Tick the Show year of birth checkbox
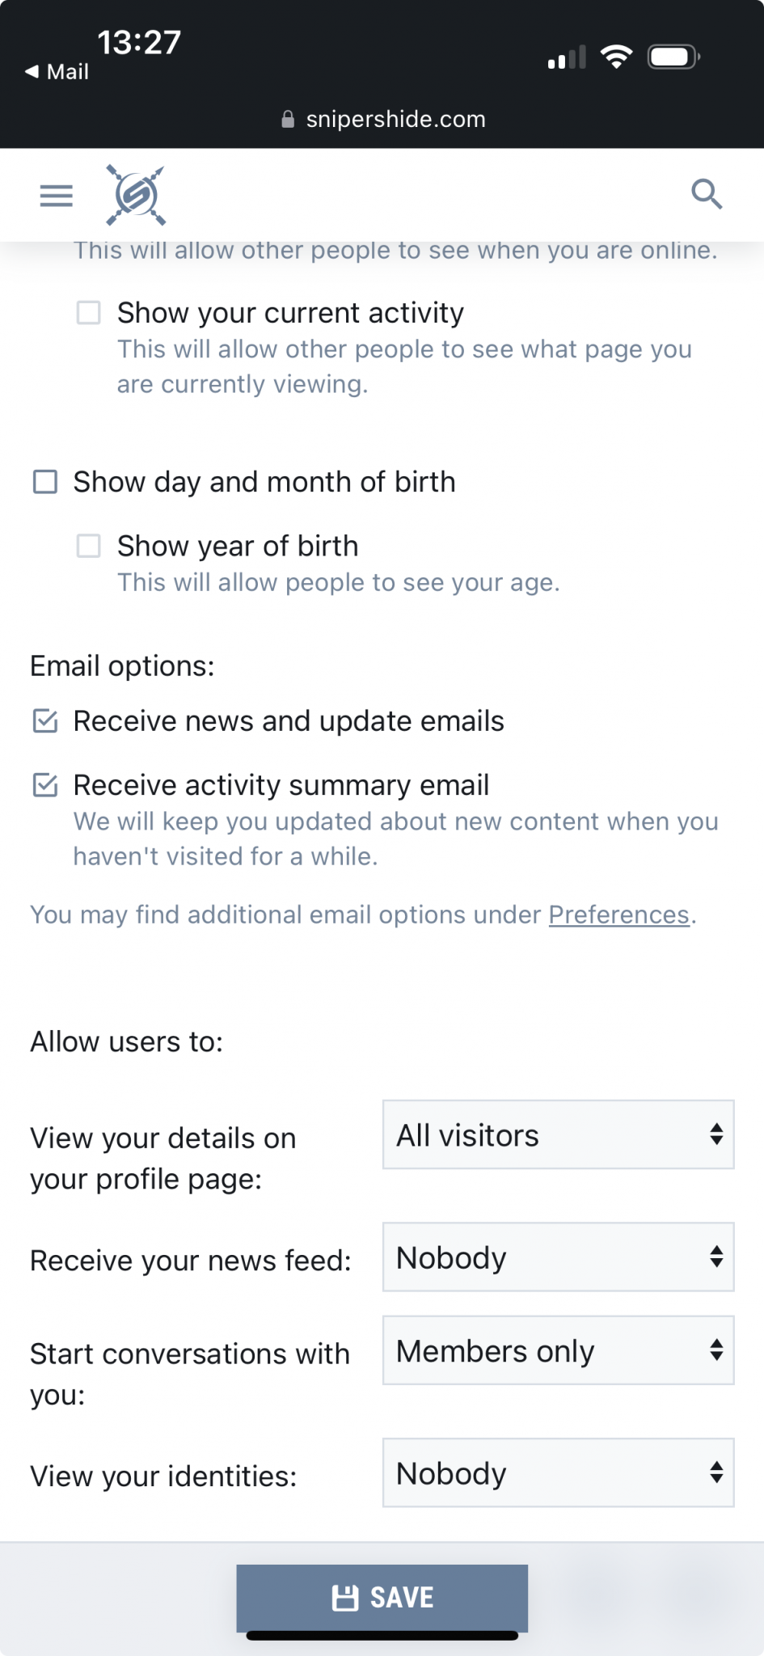 click(89, 546)
